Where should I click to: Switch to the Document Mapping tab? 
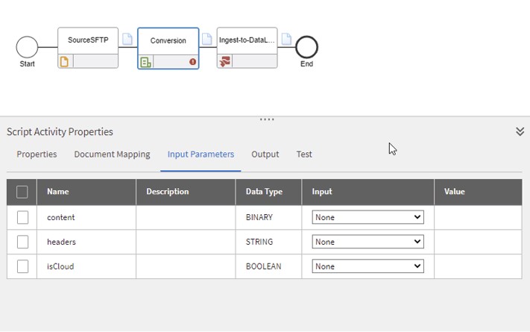point(112,154)
